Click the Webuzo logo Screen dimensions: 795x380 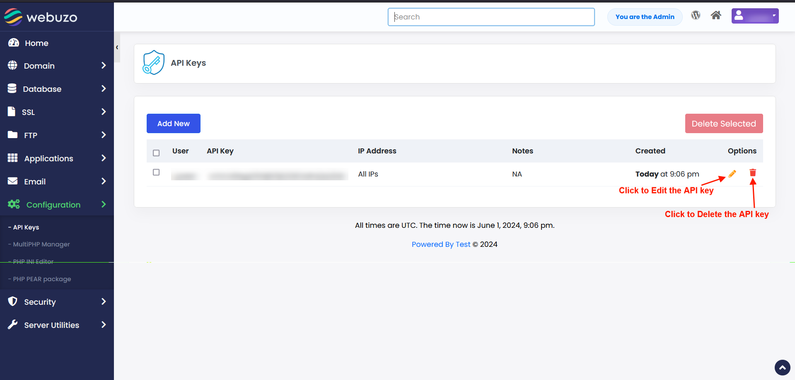(x=41, y=17)
